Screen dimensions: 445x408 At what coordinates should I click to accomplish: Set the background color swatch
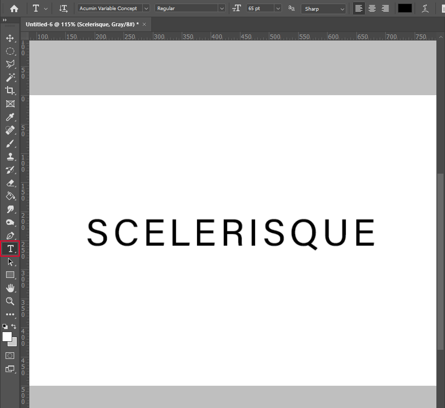coord(13,343)
